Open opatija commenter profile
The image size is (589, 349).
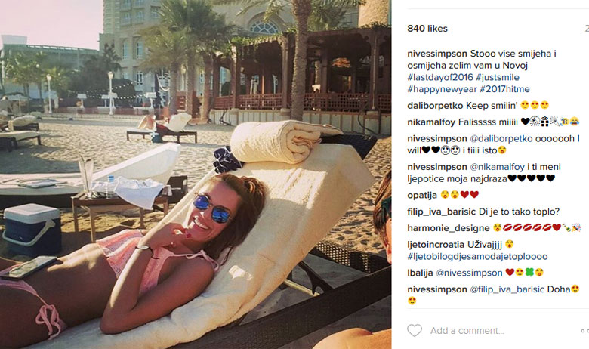422,196
